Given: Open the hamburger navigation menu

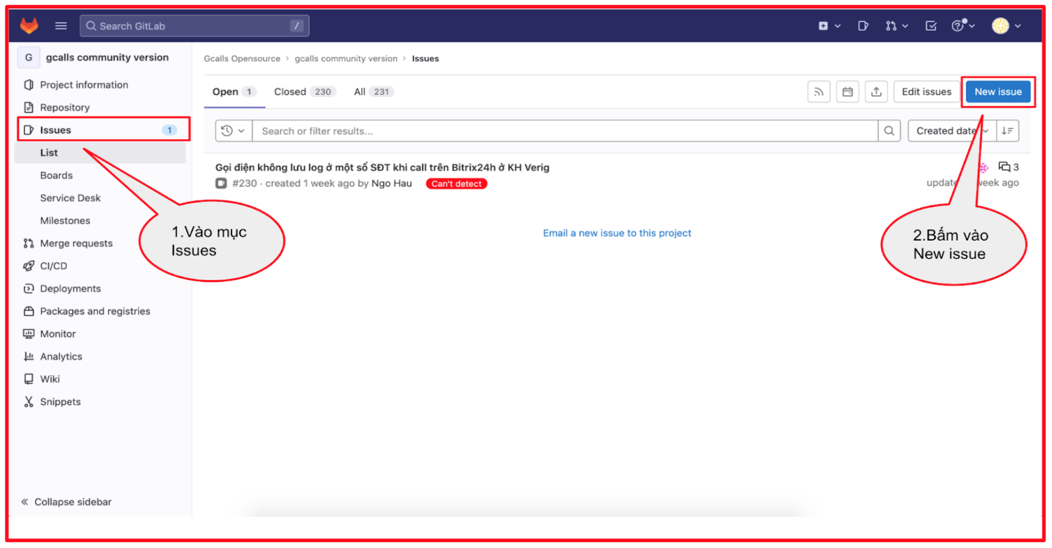Looking at the screenshot, I should point(61,26).
